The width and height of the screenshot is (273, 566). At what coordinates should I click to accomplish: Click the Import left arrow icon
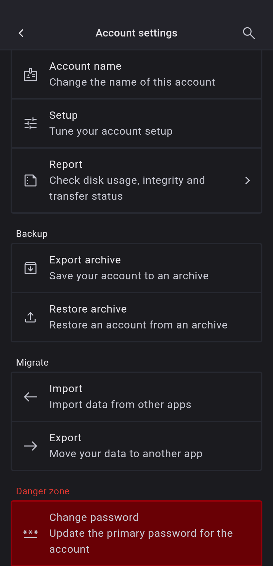point(31,397)
